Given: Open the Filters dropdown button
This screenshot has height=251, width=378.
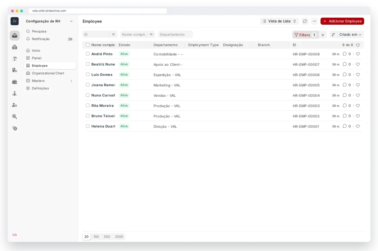Looking at the screenshot, I should pyautogui.click(x=305, y=35).
